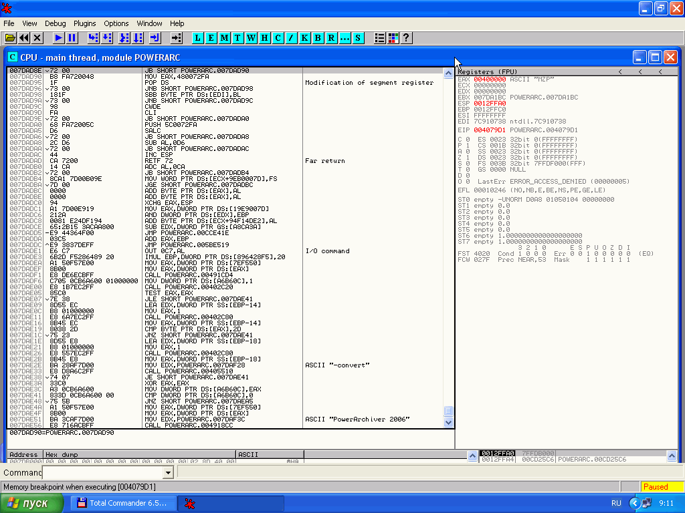Click the Trace into toolbar icon
The width and height of the screenshot is (685, 513).
click(x=124, y=38)
